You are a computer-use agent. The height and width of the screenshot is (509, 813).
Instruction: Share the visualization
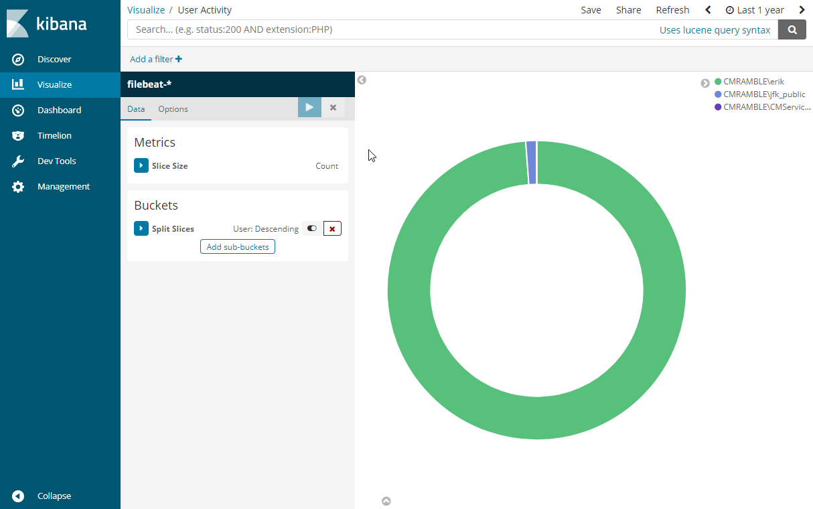628,10
